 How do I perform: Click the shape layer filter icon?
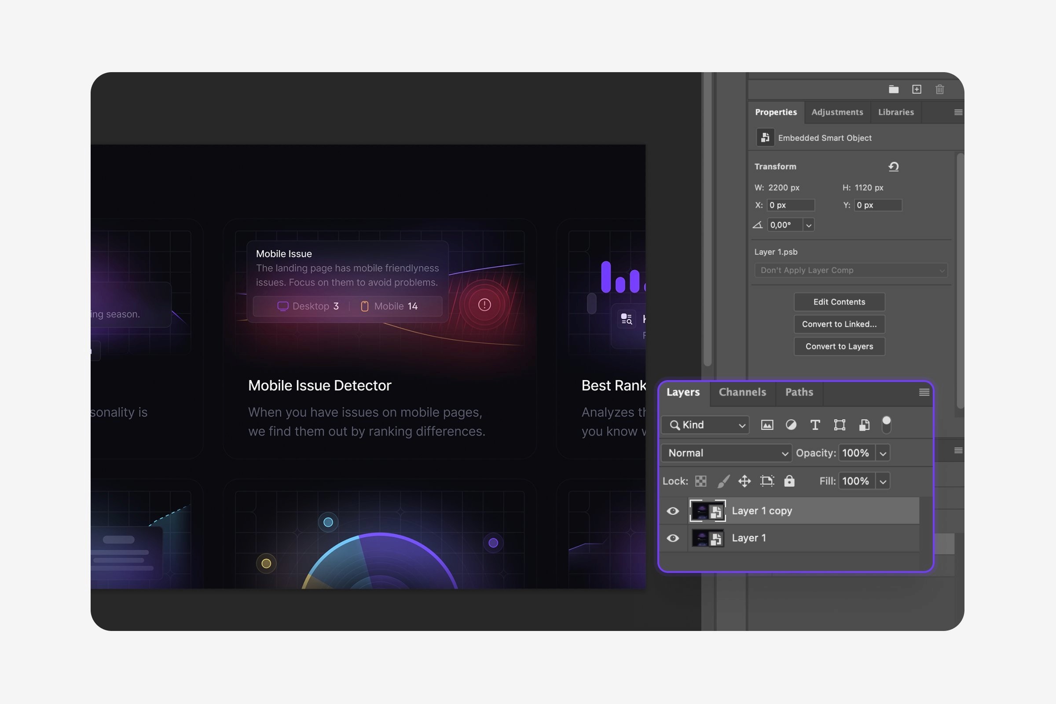tap(839, 425)
